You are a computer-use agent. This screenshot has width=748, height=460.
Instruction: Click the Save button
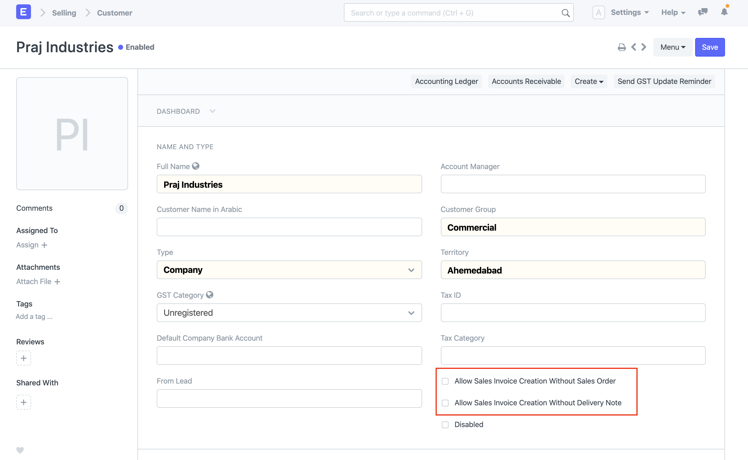(710, 47)
